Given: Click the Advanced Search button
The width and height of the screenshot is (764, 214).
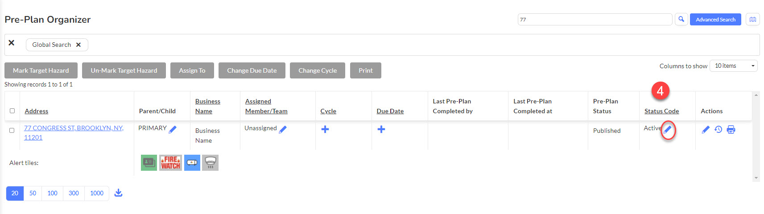Looking at the screenshot, I should [x=715, y=19].
